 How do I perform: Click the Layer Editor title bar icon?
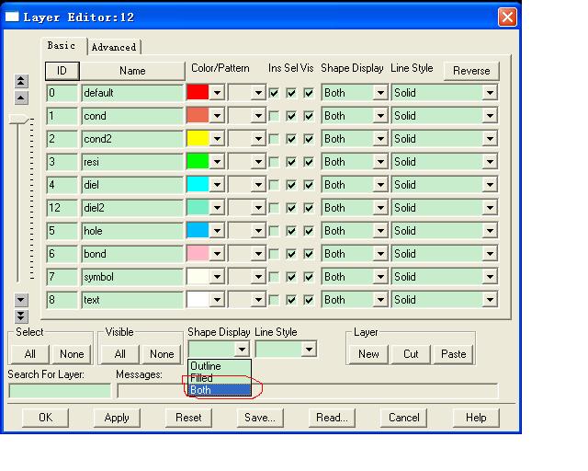pyautogui.click(x=12, y=17)
